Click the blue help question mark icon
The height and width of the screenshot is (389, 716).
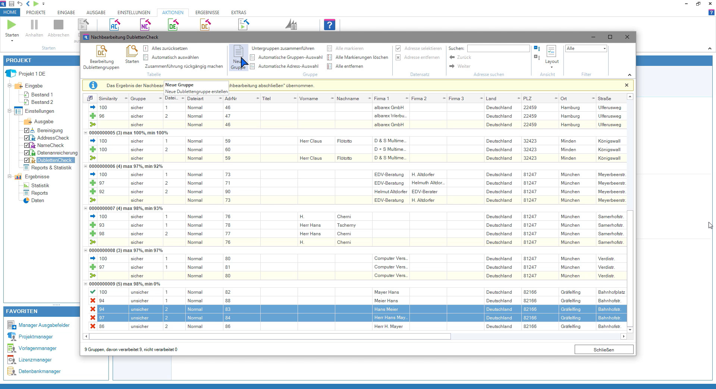click(x=329, y=25)
